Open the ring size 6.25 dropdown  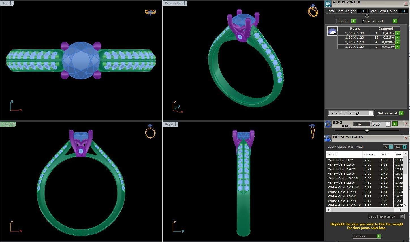pos(388,124)
